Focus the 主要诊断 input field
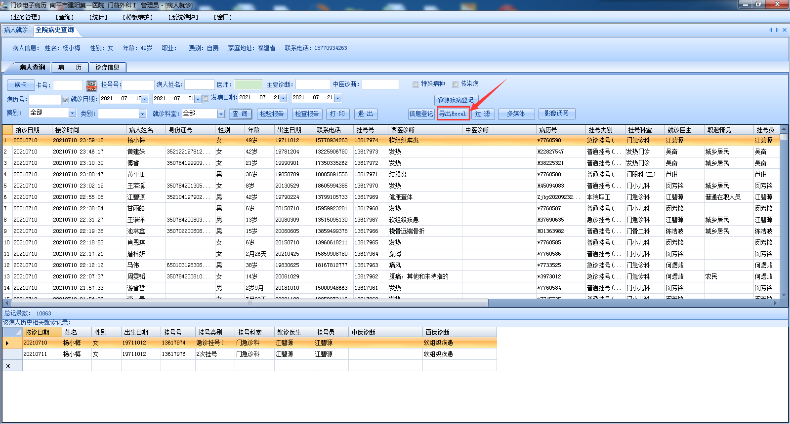 313,84
